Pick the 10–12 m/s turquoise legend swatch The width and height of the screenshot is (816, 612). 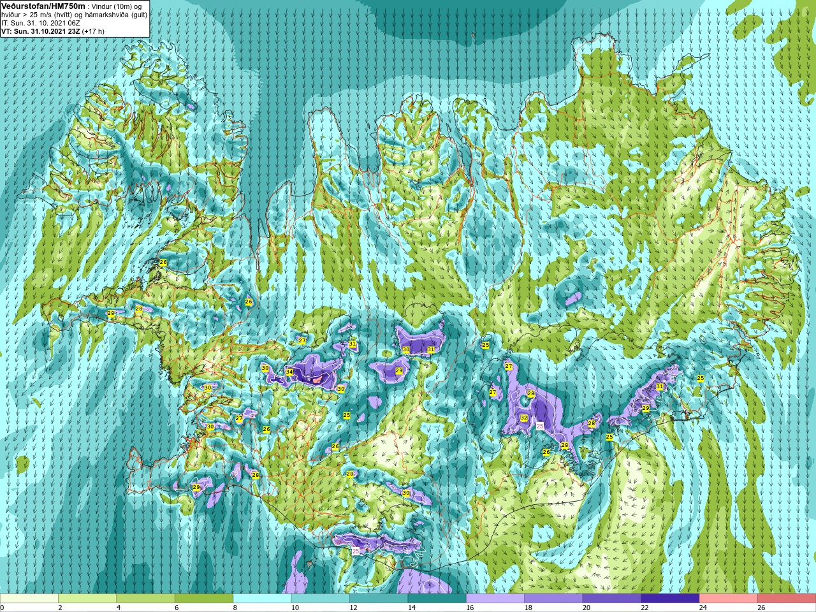[x=321, y=599]
